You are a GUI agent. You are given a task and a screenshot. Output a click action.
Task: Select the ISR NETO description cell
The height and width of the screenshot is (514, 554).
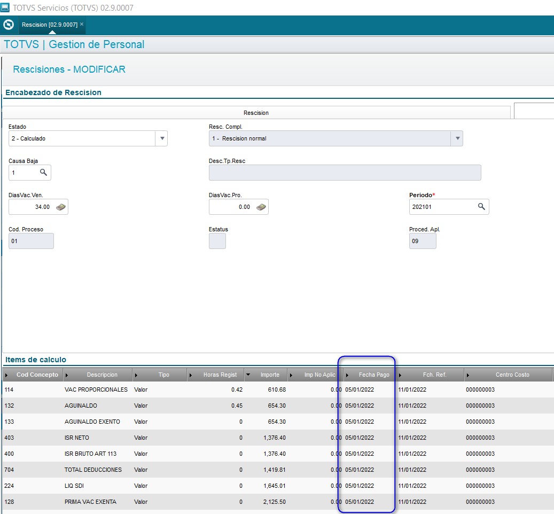coord(77,438)
